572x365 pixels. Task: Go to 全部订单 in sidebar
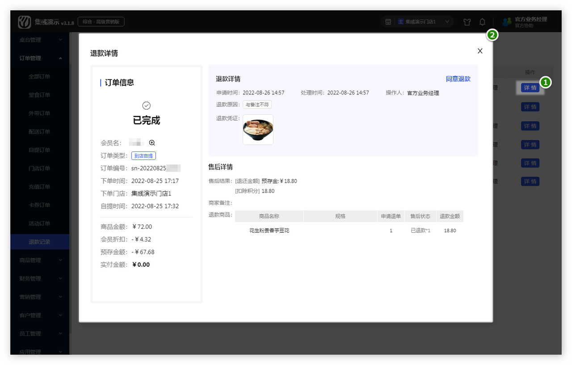(39, 76)
